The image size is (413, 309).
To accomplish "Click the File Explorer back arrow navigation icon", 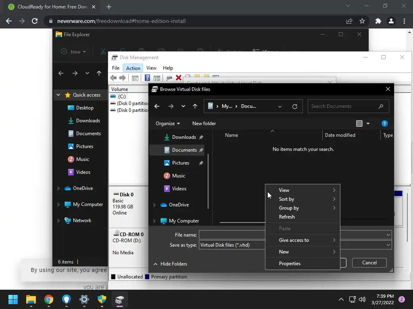I will 61,73.
